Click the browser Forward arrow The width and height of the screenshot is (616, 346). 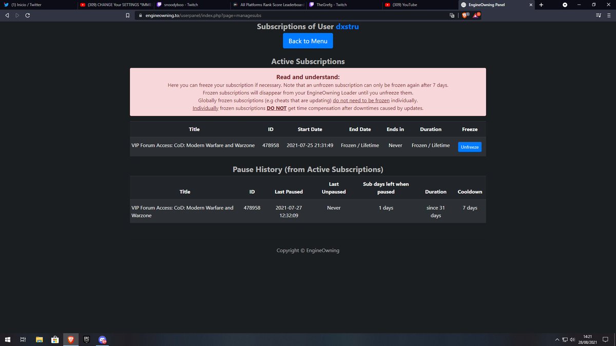pyautogui.click(x=17, y=15)
